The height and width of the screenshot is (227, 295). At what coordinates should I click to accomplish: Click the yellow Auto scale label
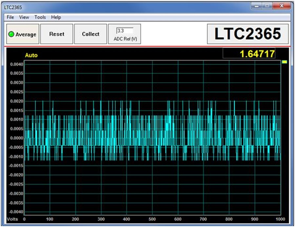[x=31, y=55]
